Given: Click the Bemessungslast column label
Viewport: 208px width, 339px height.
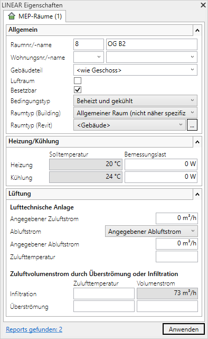Looking at the screenshot, I should [145, 154].
